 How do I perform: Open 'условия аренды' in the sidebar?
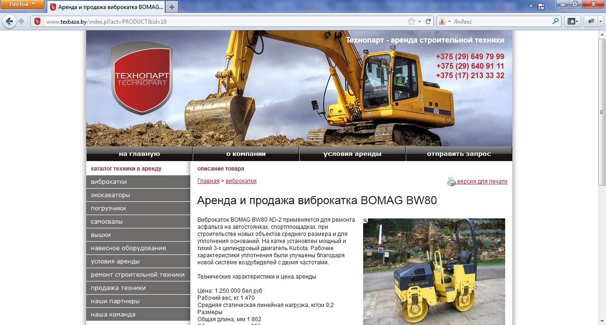click(x=138, y=262)
